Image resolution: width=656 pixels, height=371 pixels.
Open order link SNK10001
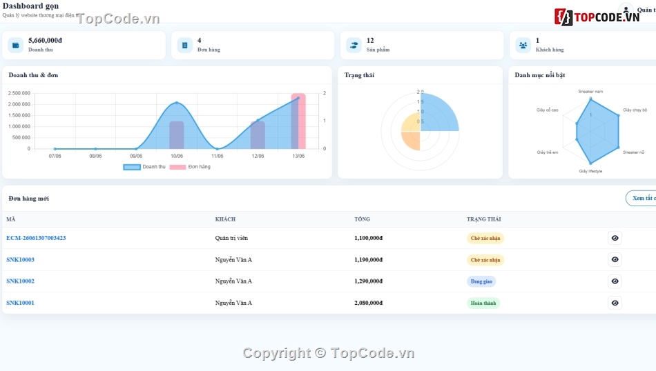pos(20,303)
